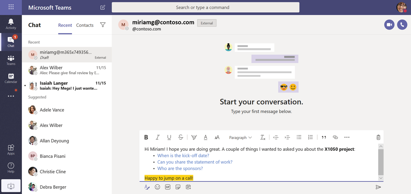Open the GIF picker
Screen dimensions: 411x194
(167, 187)
